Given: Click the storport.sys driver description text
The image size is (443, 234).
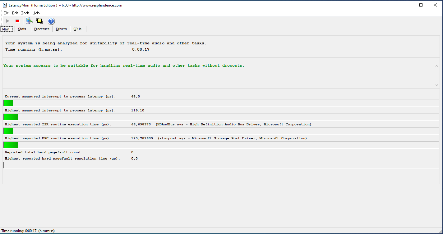Looking at the screenshot, I should pyautogui.click(x=232, y=138).
